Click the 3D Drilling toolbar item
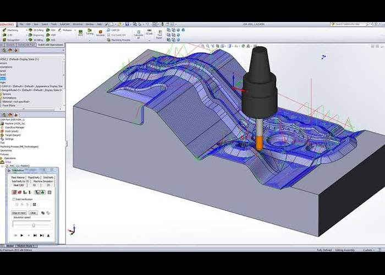Image resolution: width=385 pixels, height=275 pixels. 37,30
